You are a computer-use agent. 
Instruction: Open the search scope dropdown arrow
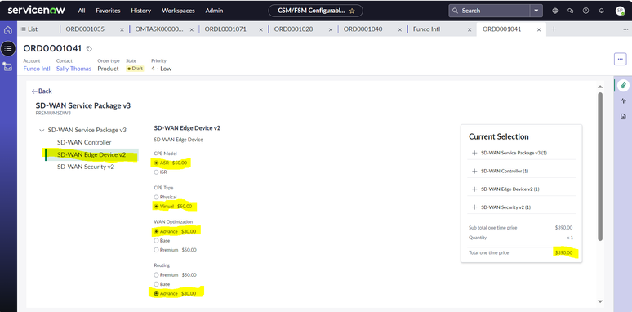[536, 11]
